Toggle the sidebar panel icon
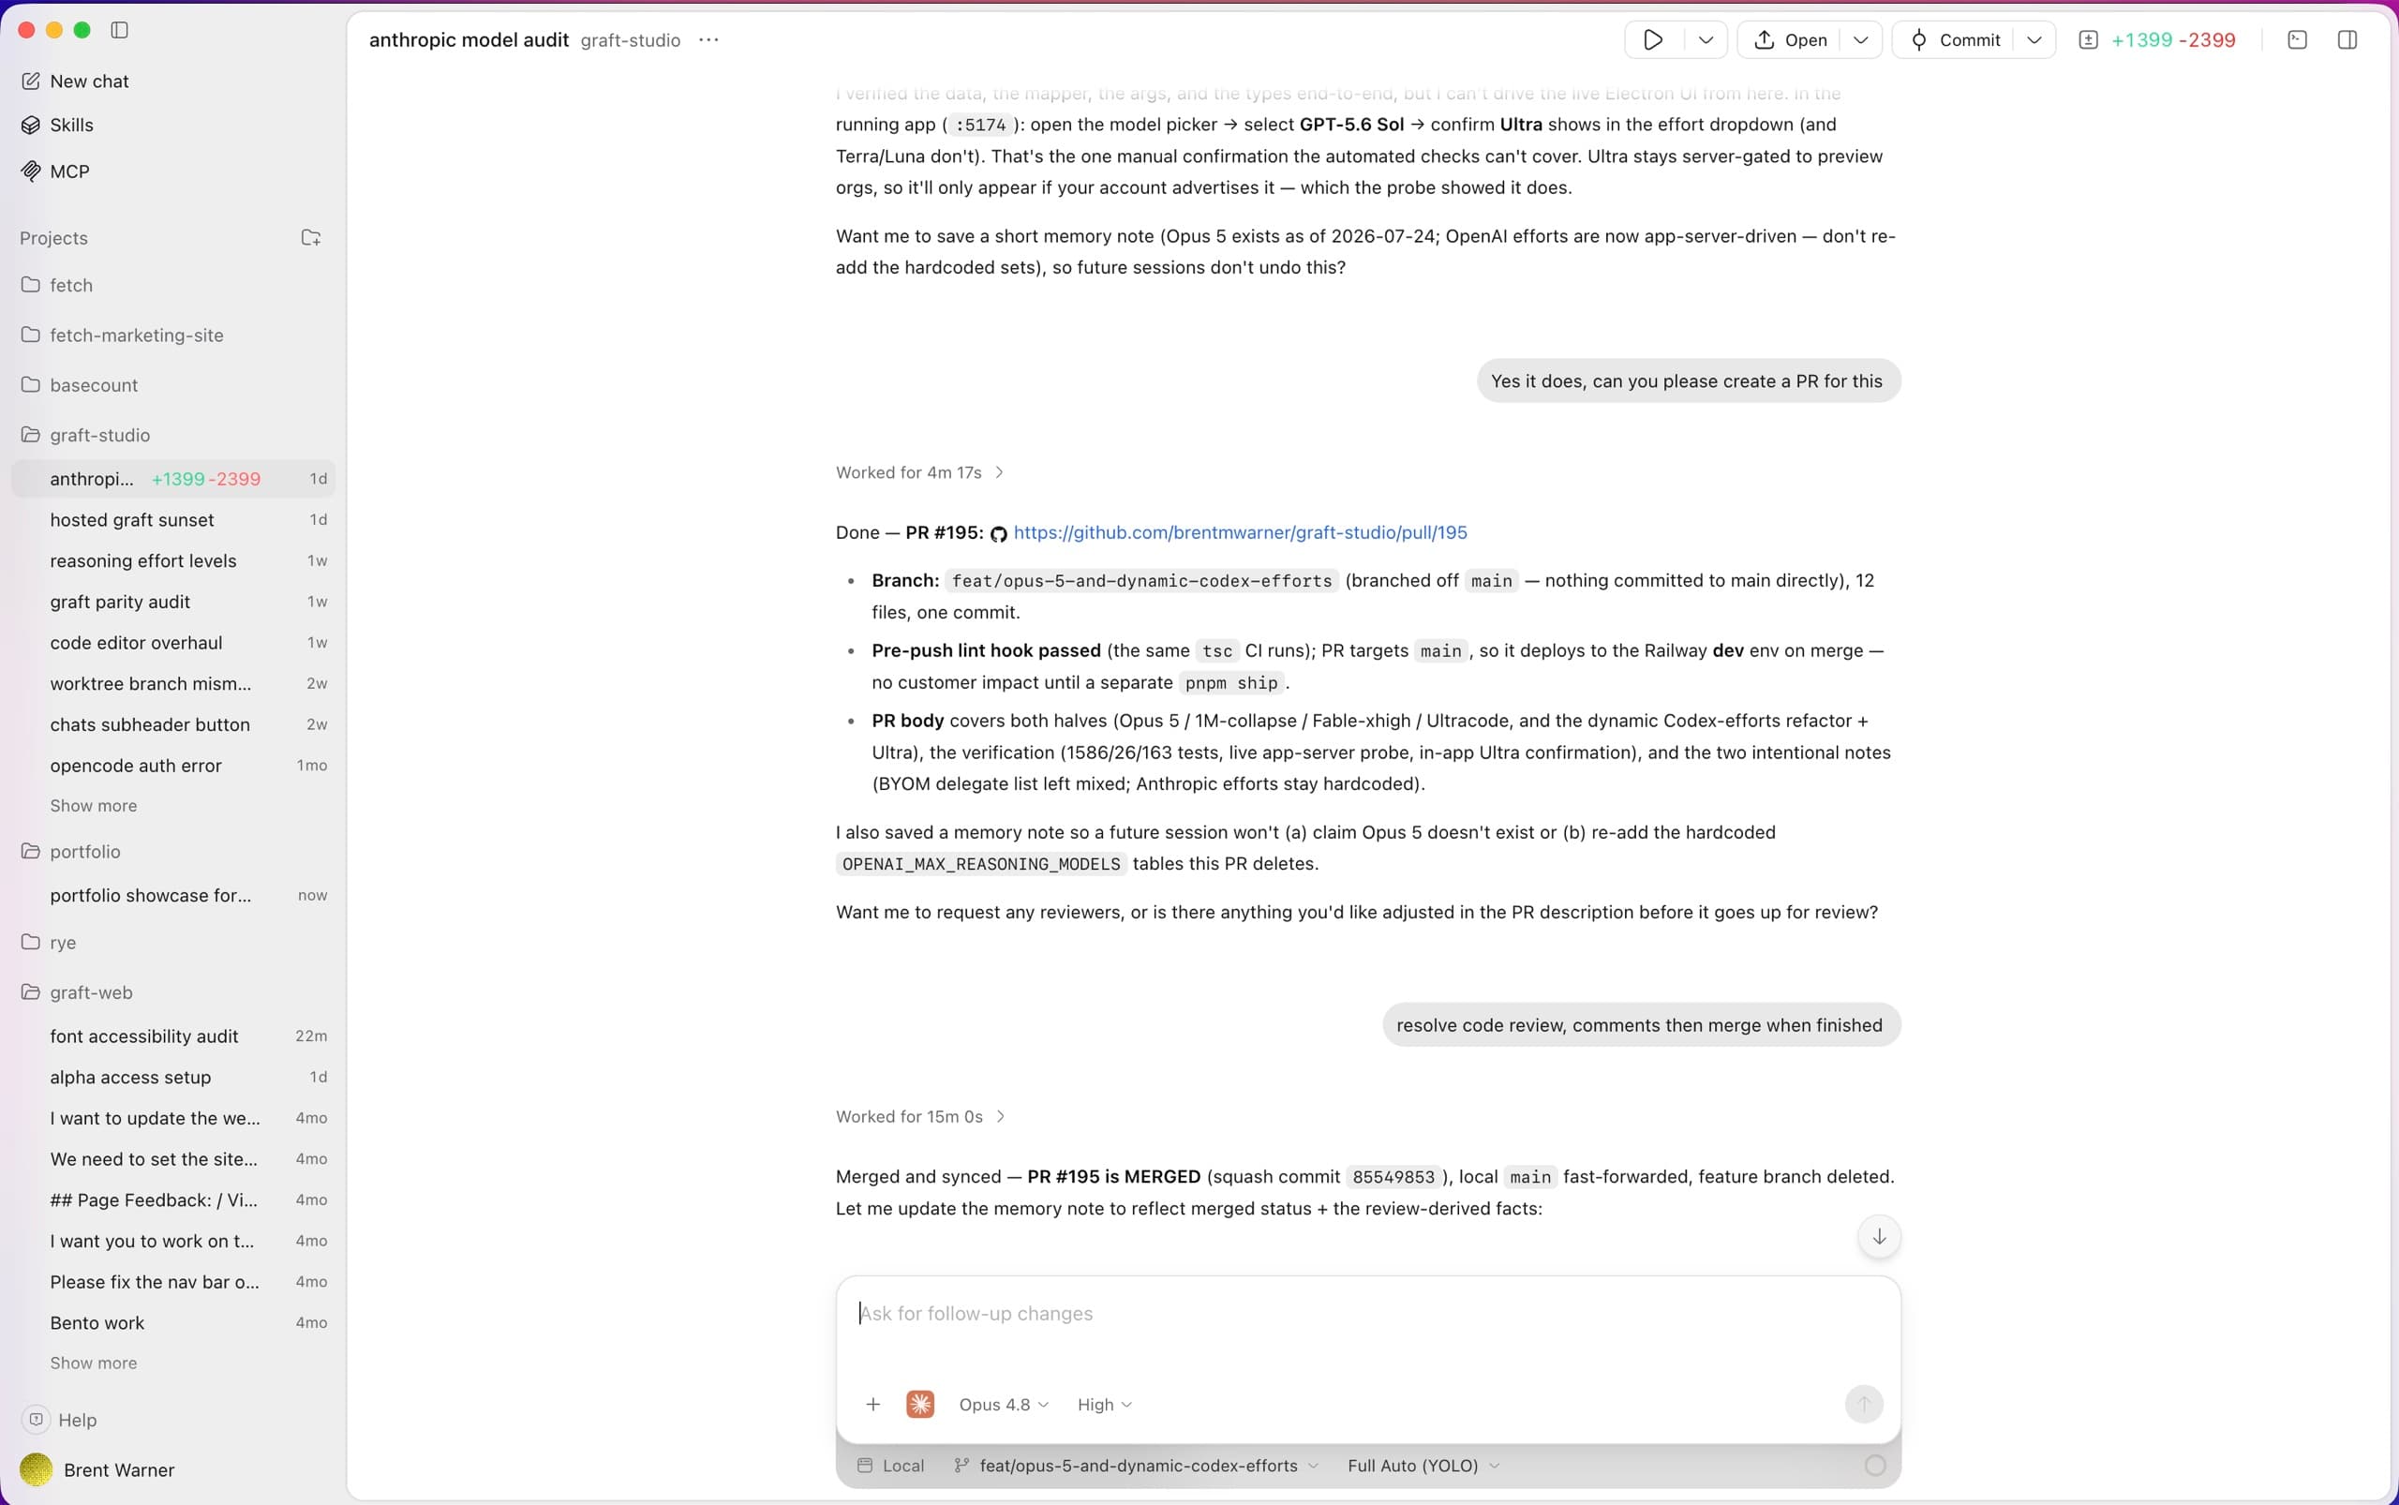This screenshot has width=2399, height=1505. coord(119,30)
